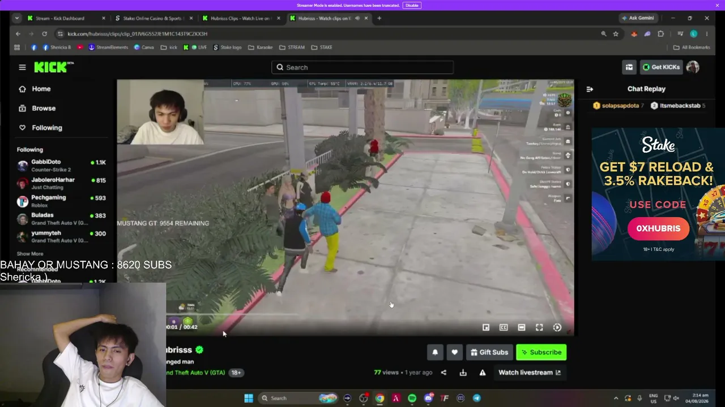
Task: Open yummyteh channel in Following list
Action: 62,236
